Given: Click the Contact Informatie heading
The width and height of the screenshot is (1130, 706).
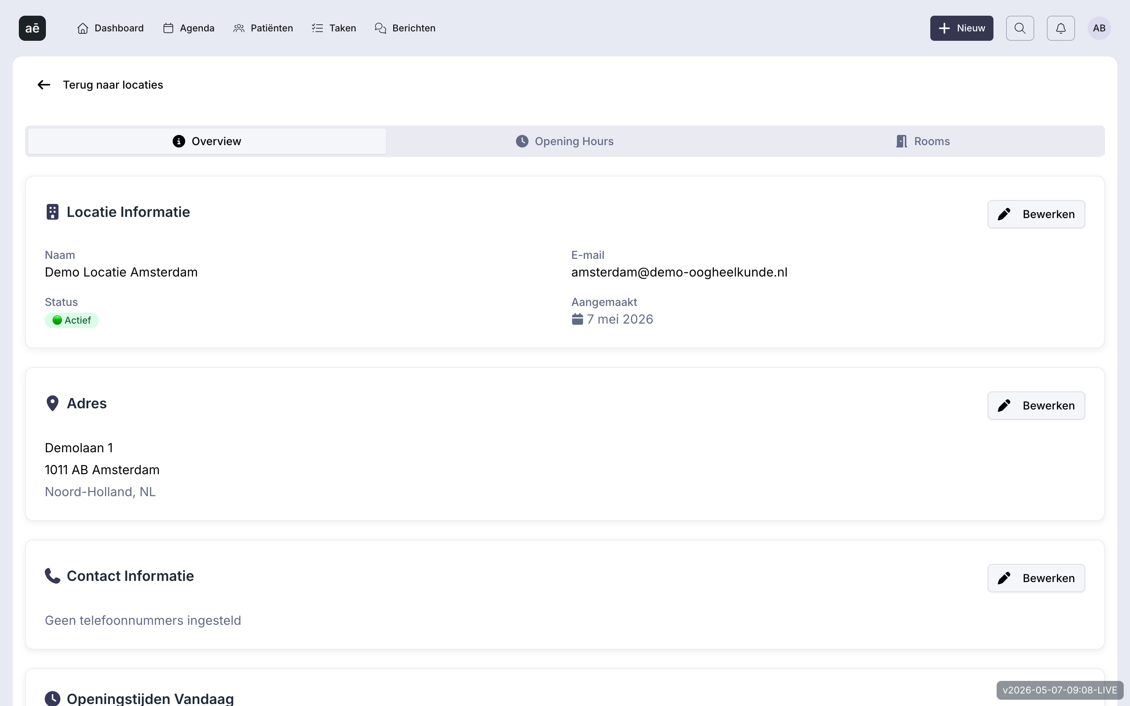Looking at the screenshot, I should coord(130,576).
